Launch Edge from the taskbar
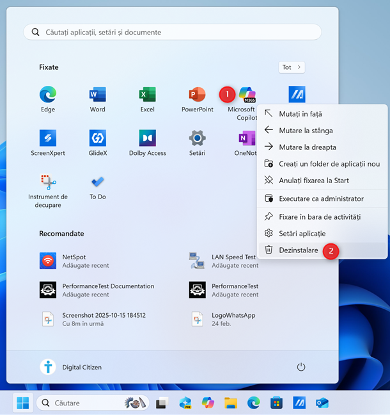390x415 pixels. (x=253, y=403)
